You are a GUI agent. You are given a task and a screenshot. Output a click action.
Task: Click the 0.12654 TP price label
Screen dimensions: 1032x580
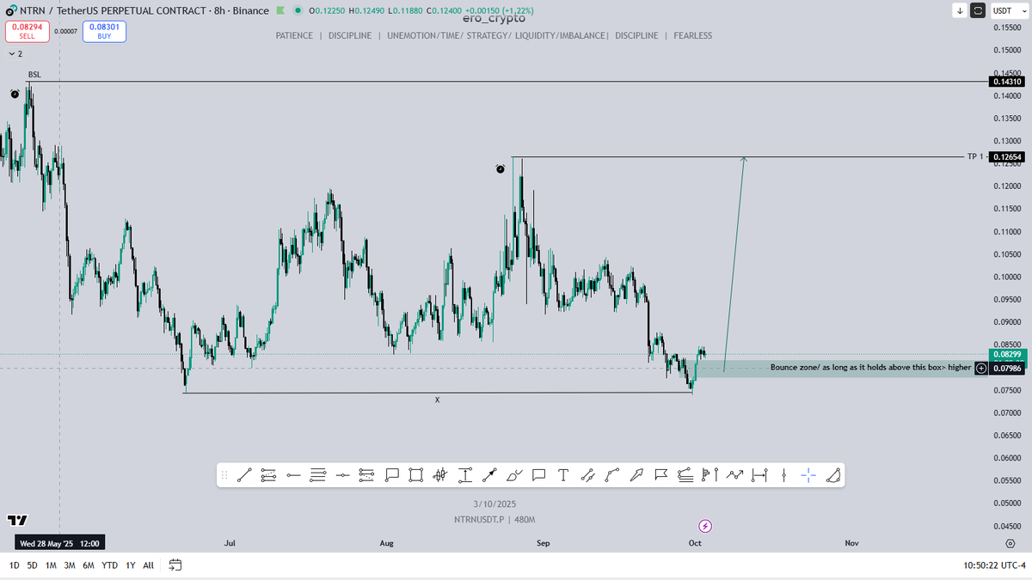(x=1007, y=157)
